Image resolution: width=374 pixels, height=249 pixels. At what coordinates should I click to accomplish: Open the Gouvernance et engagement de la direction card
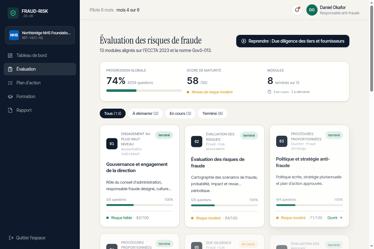140,176
